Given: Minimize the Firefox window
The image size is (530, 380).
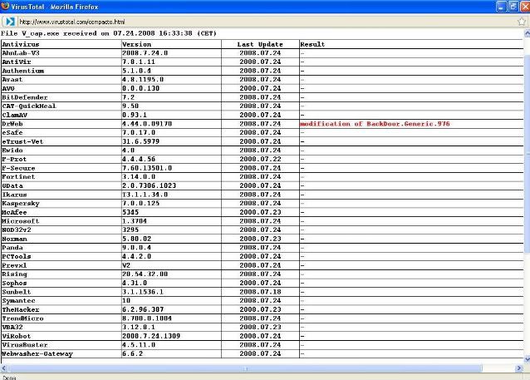Looking at the screenshot, I should pyautogui.click(x=501, y=7).
